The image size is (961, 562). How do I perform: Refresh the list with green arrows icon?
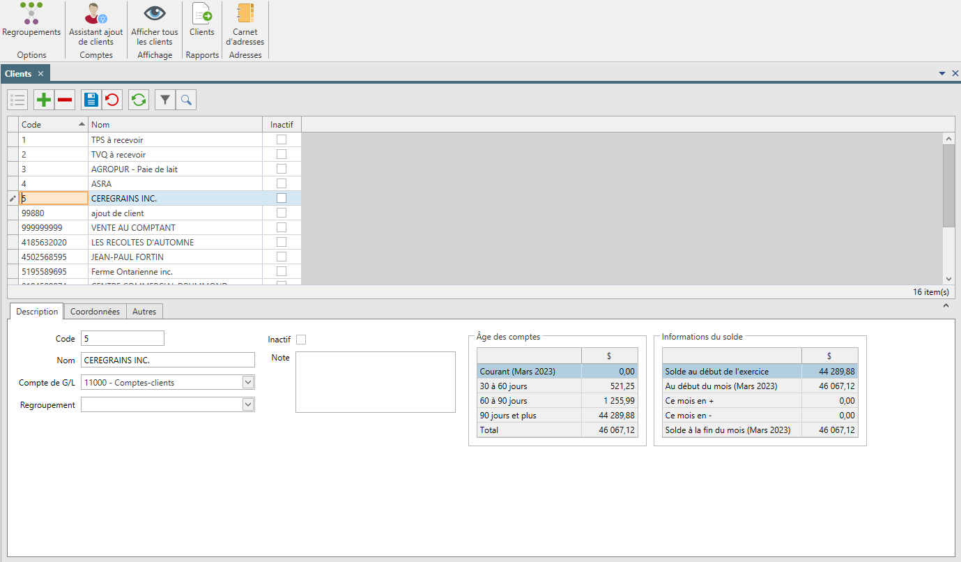click(139, 100)
